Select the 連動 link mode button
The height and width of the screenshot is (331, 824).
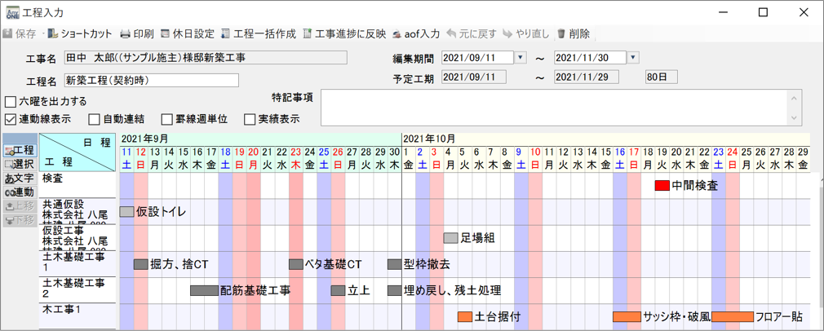pos(20,192)
